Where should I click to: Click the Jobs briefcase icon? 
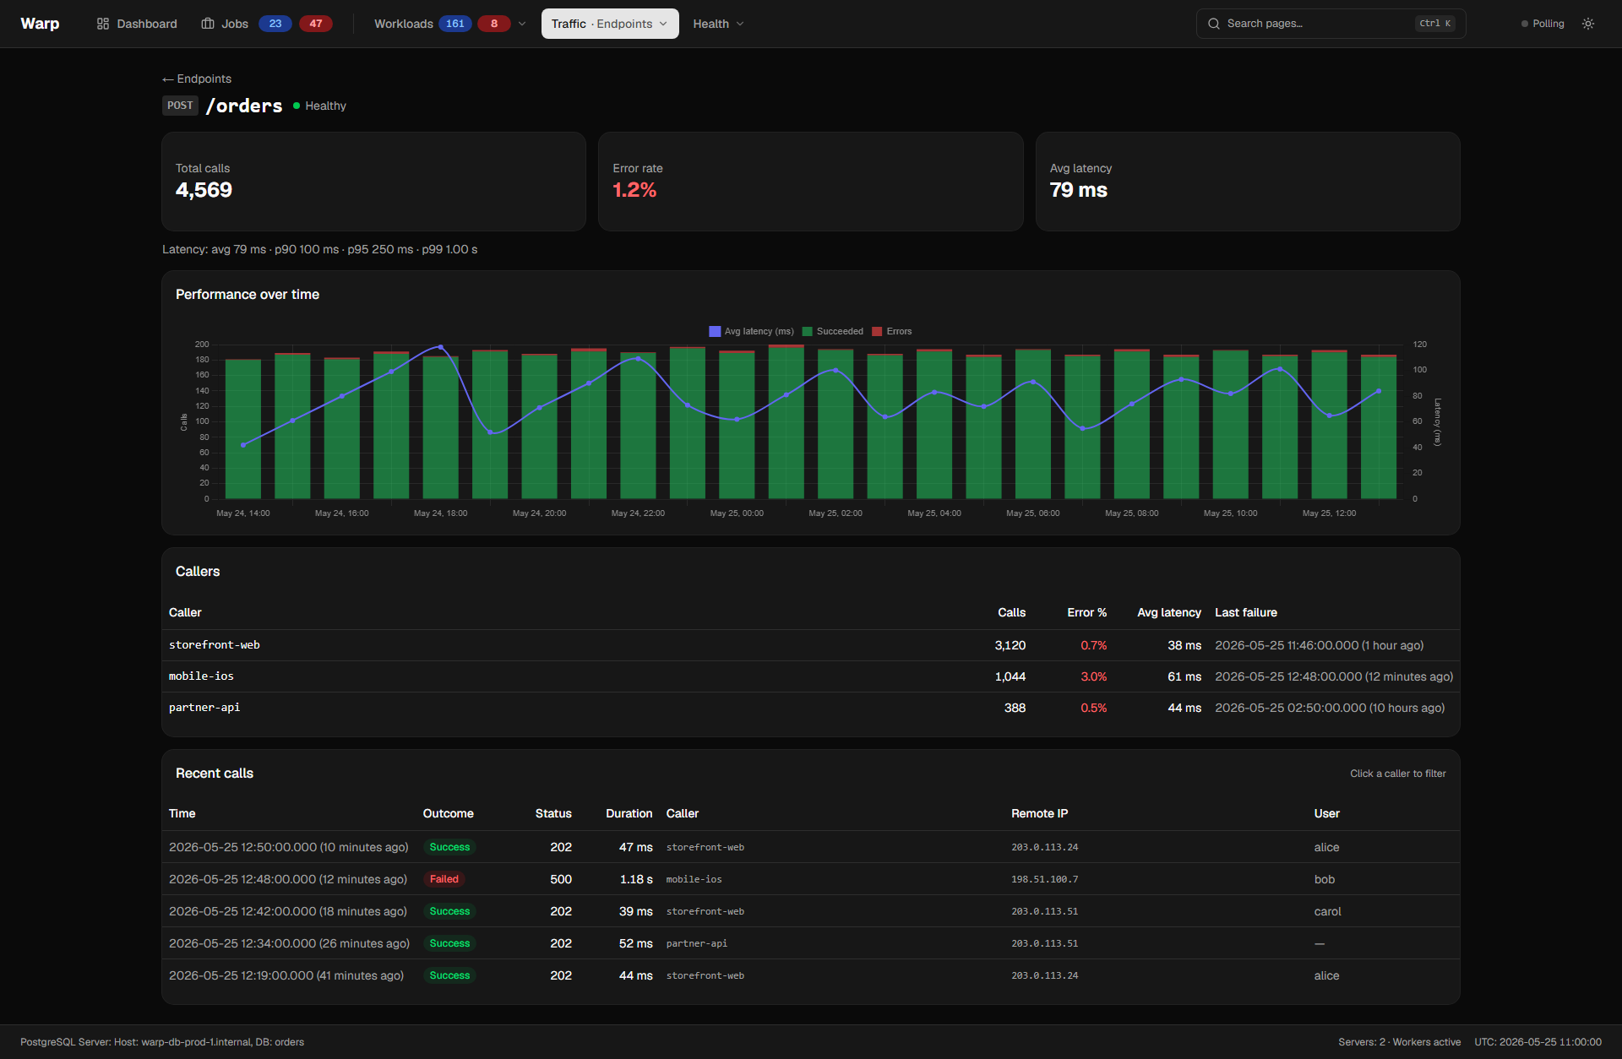tap(208, 24)
